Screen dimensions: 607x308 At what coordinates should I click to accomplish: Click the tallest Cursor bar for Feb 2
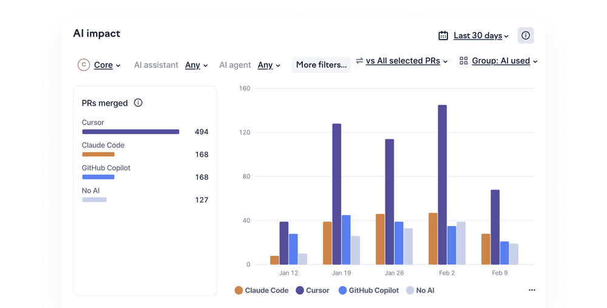[442, 182]
